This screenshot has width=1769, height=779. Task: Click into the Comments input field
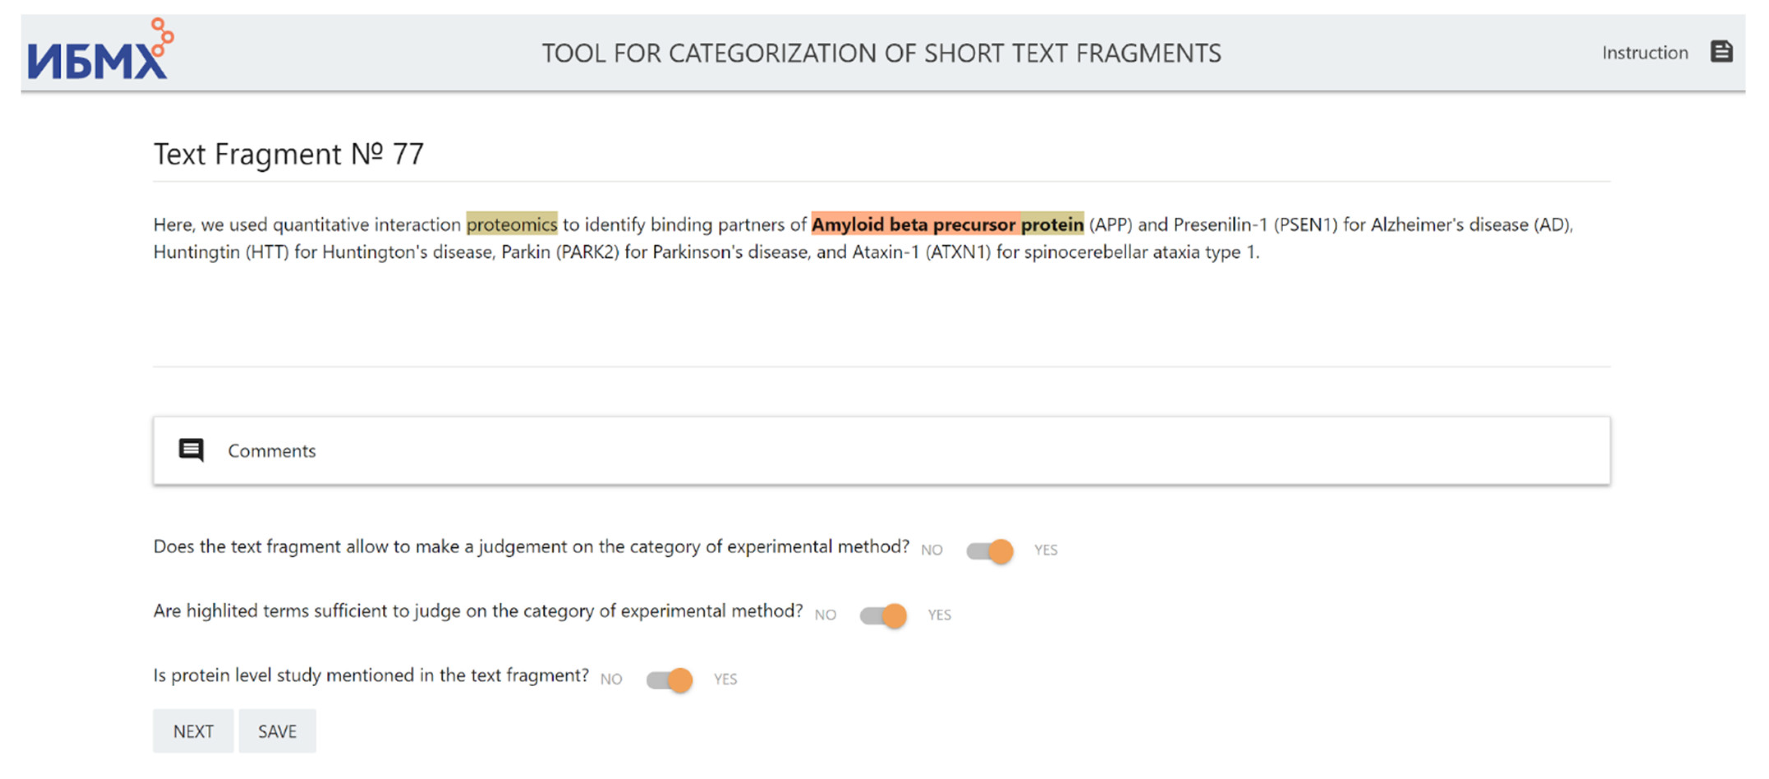(x=893, y=450)
